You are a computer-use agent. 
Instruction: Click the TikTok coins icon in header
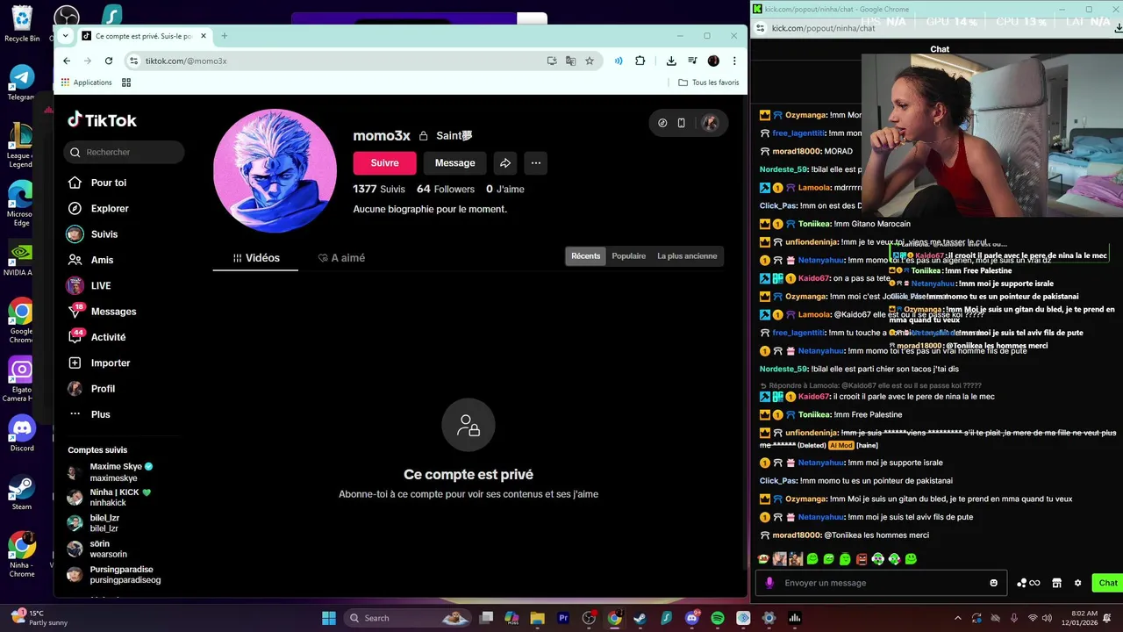(x=662, y=123)
